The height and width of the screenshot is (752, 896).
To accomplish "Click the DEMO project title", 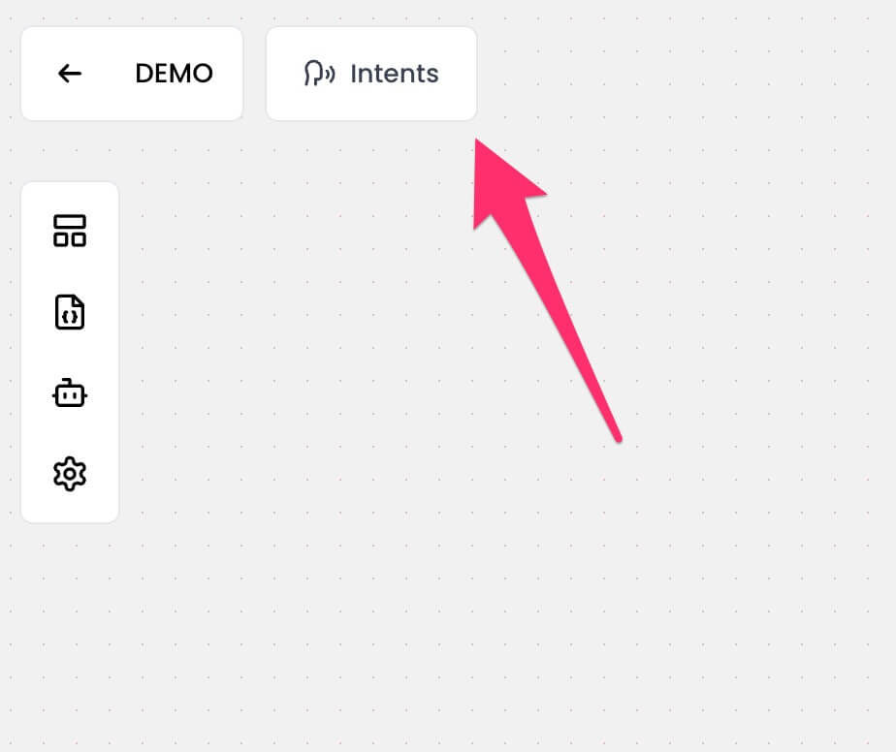I will [174, 74].
